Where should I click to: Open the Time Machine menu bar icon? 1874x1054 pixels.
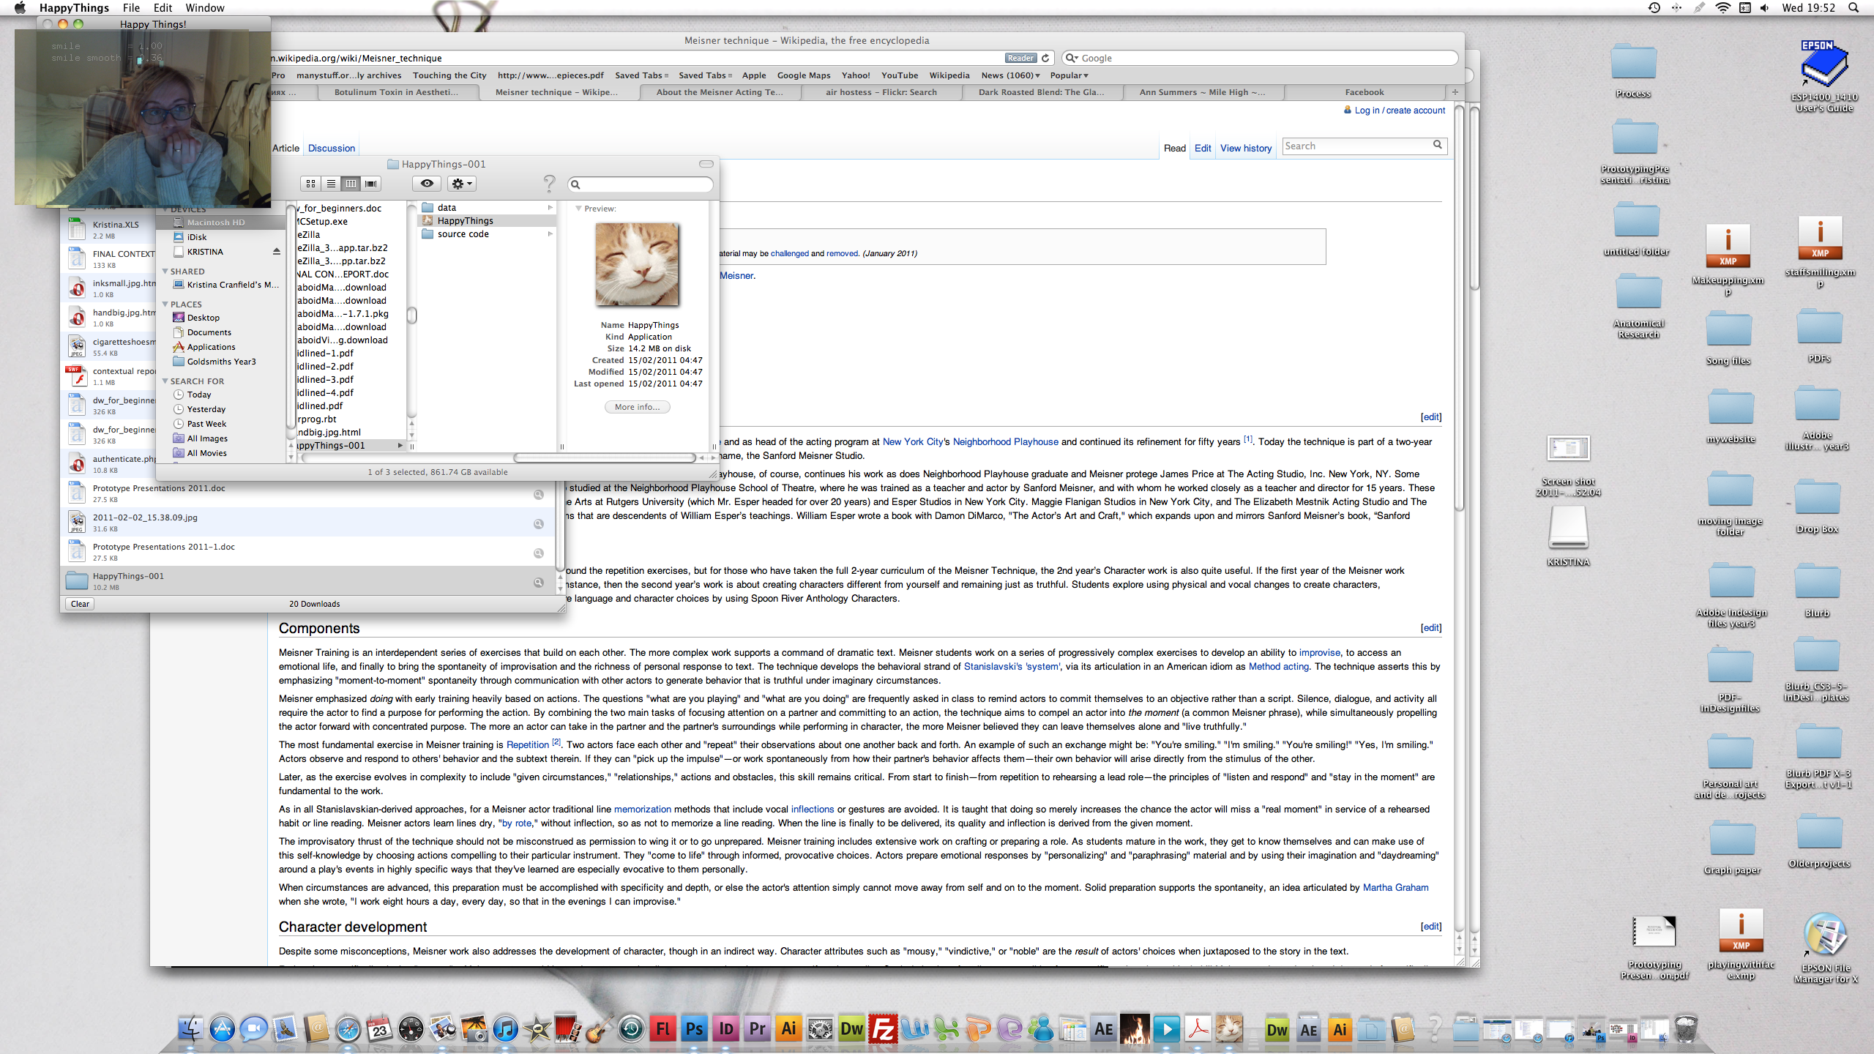(x=1654, y=8)
